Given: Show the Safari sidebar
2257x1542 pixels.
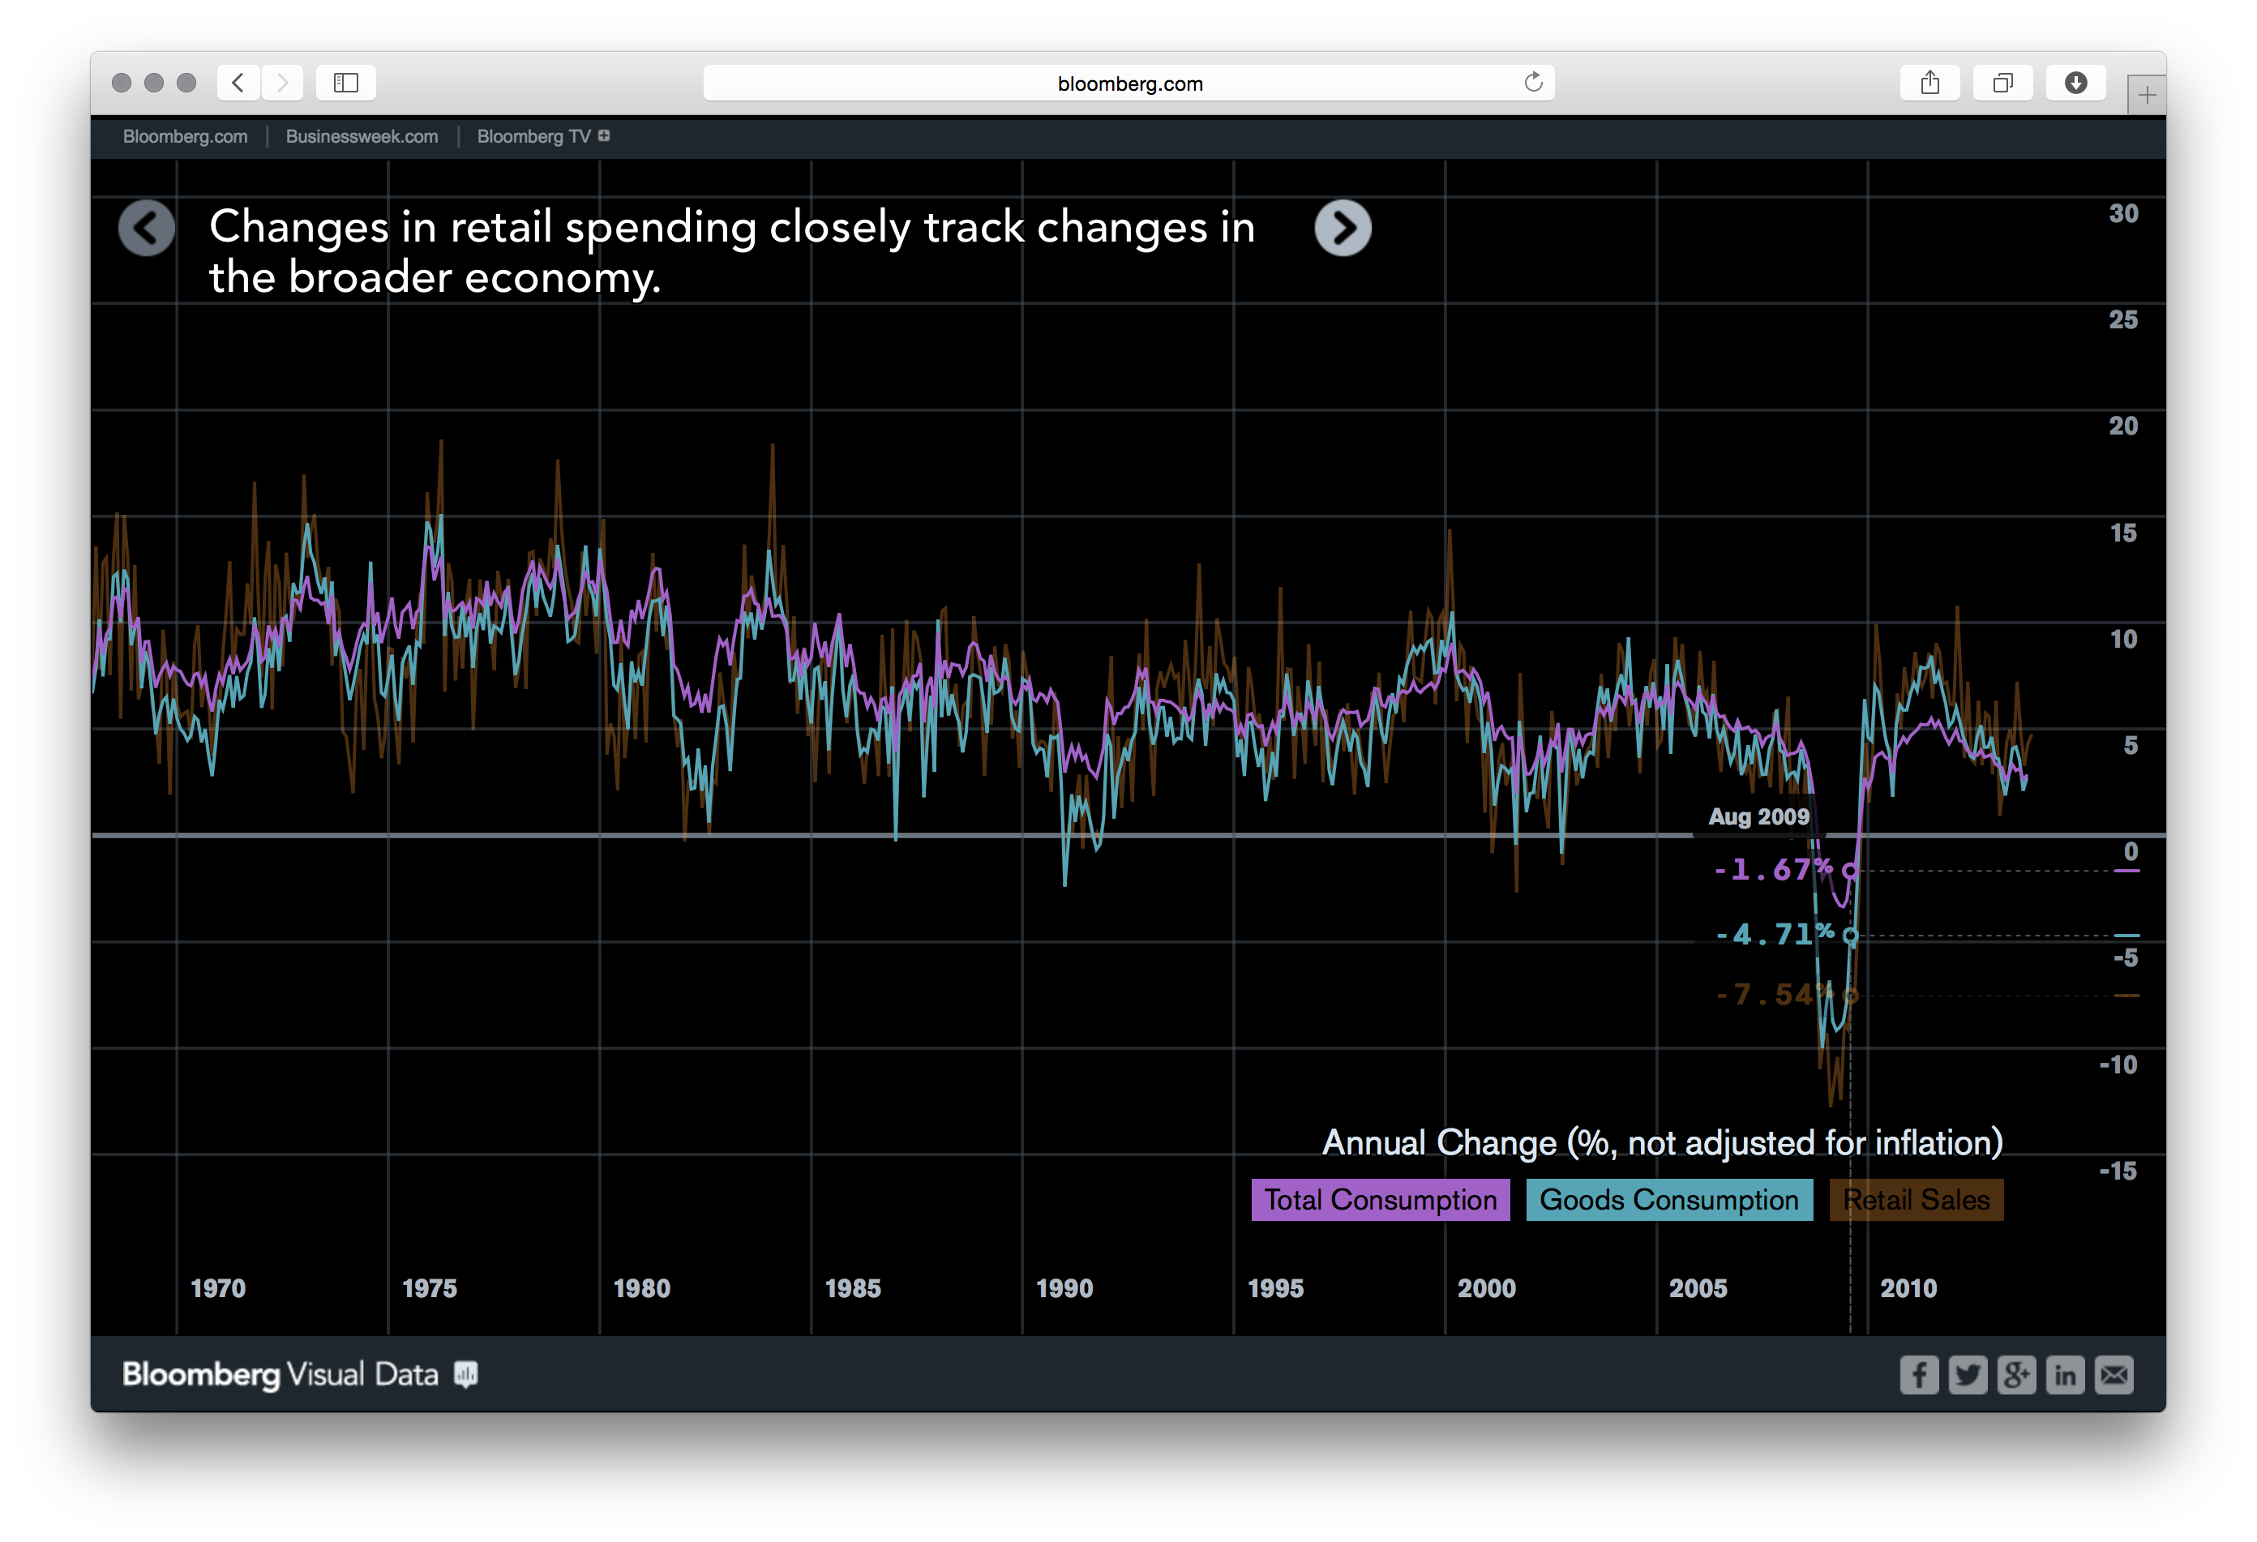Looking at the screenshot, I should click(345, 83).
